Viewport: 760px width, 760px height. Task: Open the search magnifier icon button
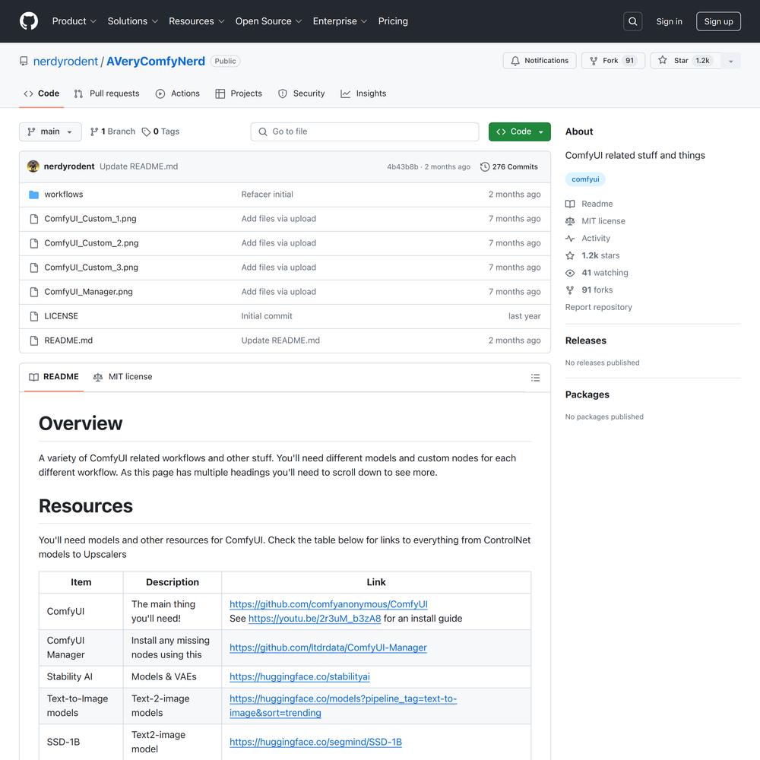(x=632, y=21)
